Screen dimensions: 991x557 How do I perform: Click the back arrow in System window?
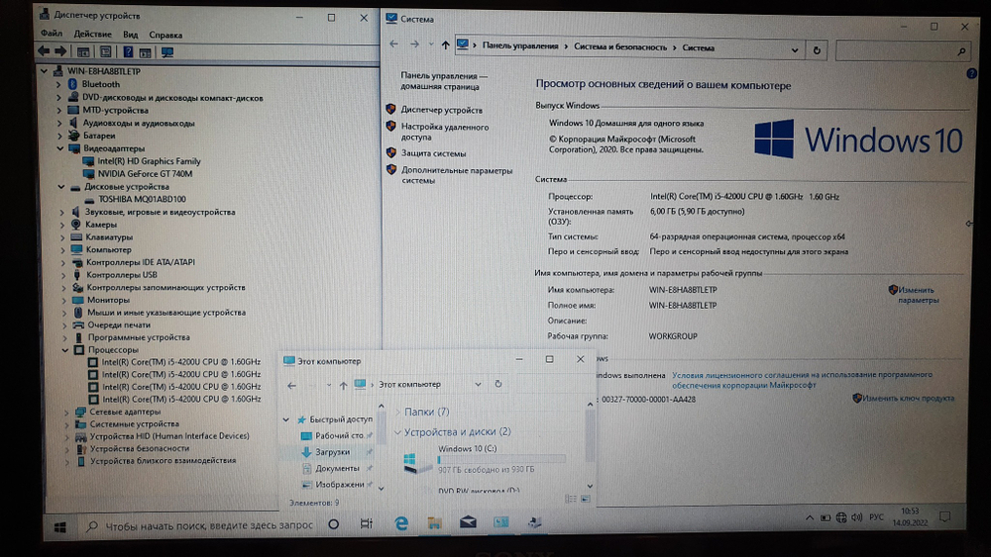coord(393,44)
